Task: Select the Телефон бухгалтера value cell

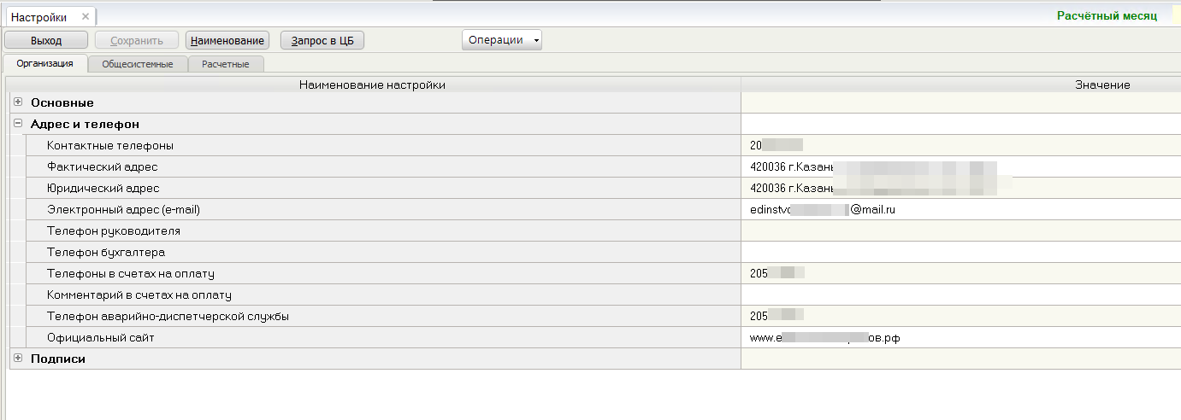Action: point(960,252)
